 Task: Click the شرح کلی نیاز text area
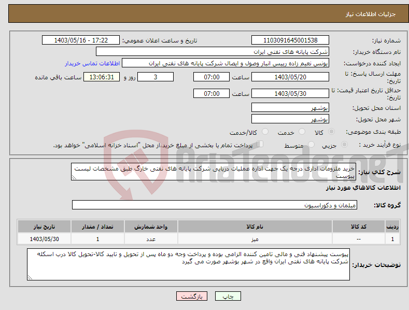click(x=214, y=172)
